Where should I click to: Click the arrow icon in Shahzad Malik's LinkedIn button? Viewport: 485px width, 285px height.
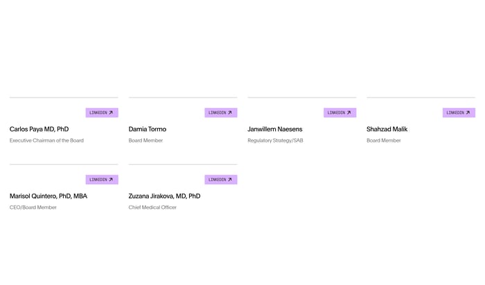click(468, 113)
